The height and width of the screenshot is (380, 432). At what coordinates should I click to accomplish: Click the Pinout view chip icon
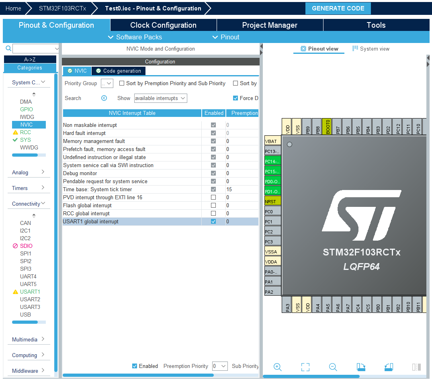click(x=303, y=49)
